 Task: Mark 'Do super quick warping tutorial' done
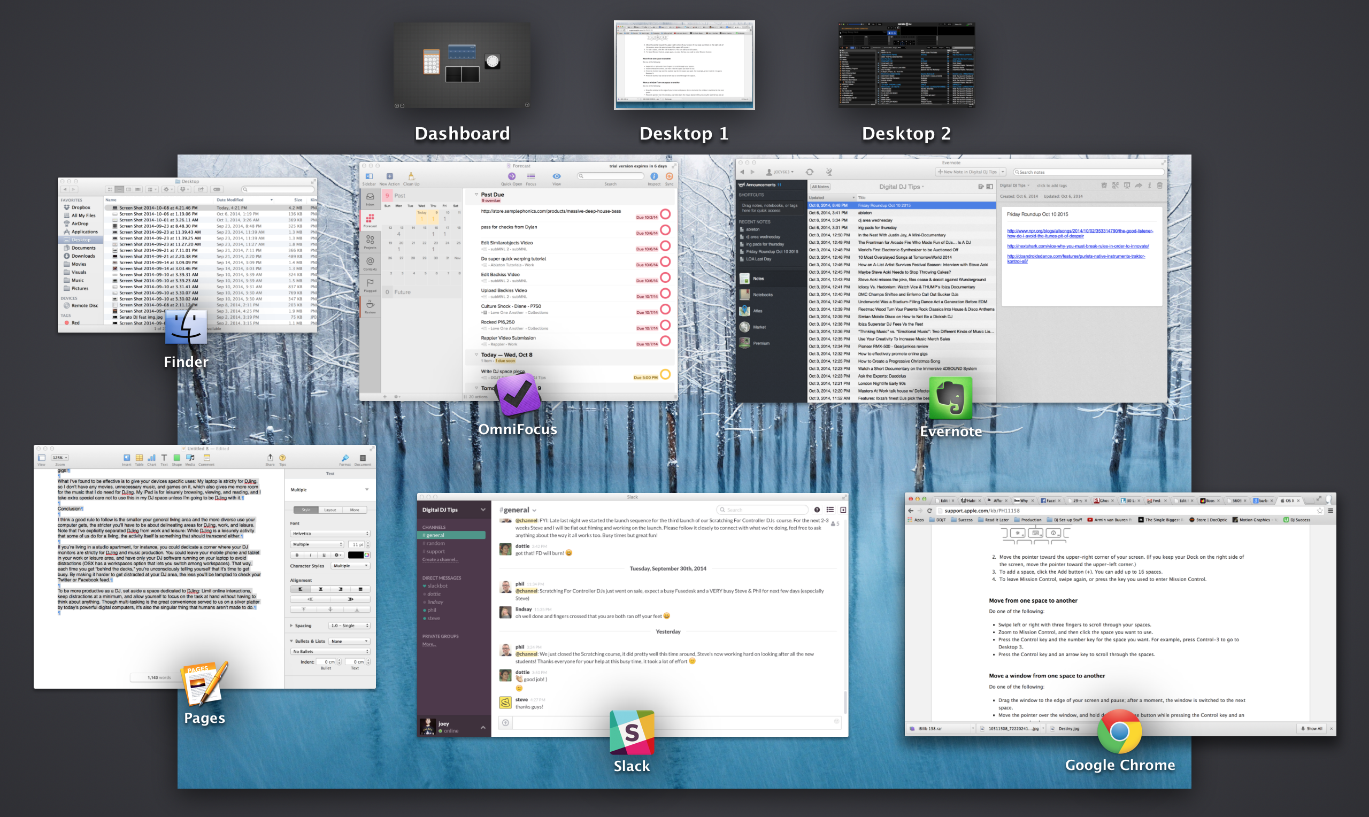665,261
